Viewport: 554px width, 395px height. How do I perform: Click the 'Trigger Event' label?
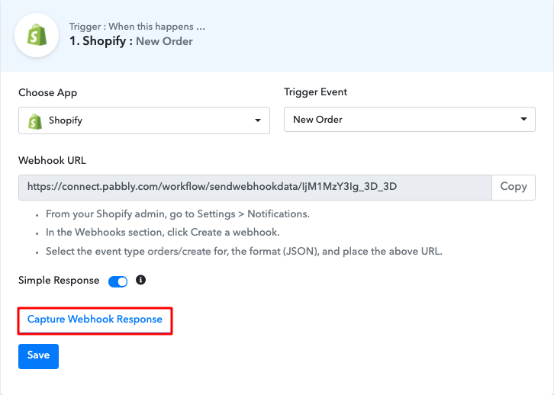point(315,92)
